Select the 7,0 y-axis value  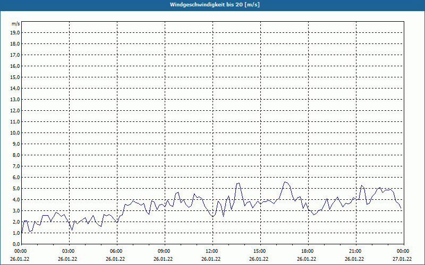tap(16, 166)
